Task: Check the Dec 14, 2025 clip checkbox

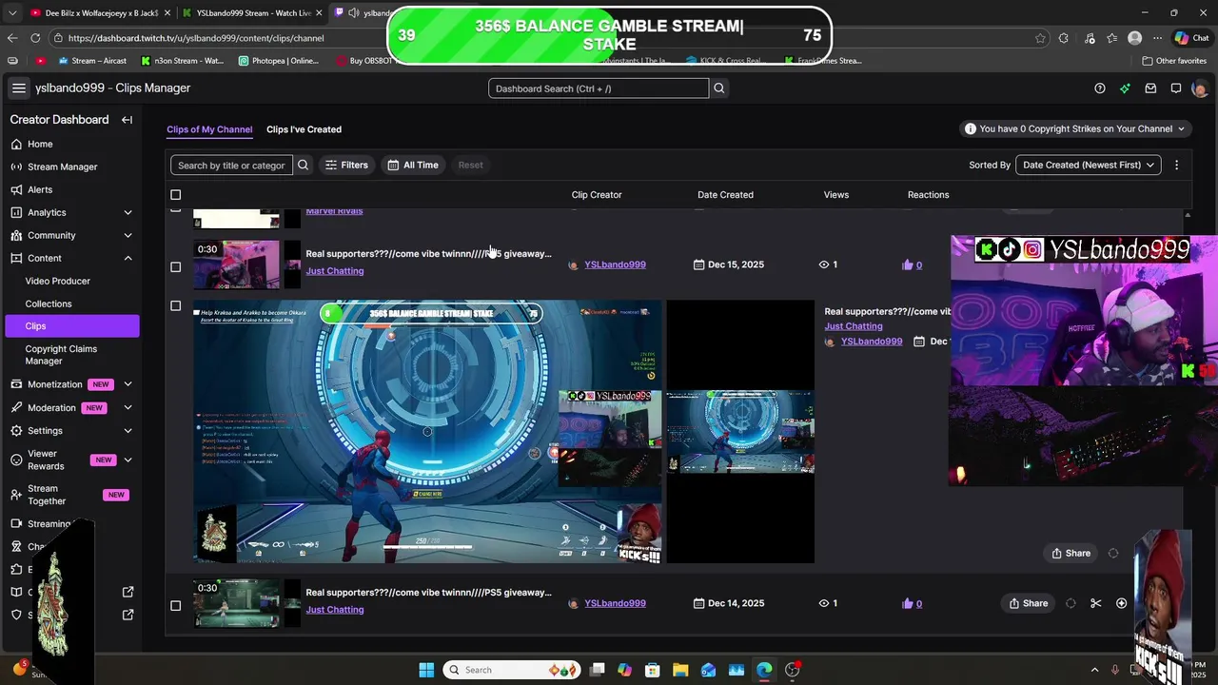Action: tap(175, 605)
